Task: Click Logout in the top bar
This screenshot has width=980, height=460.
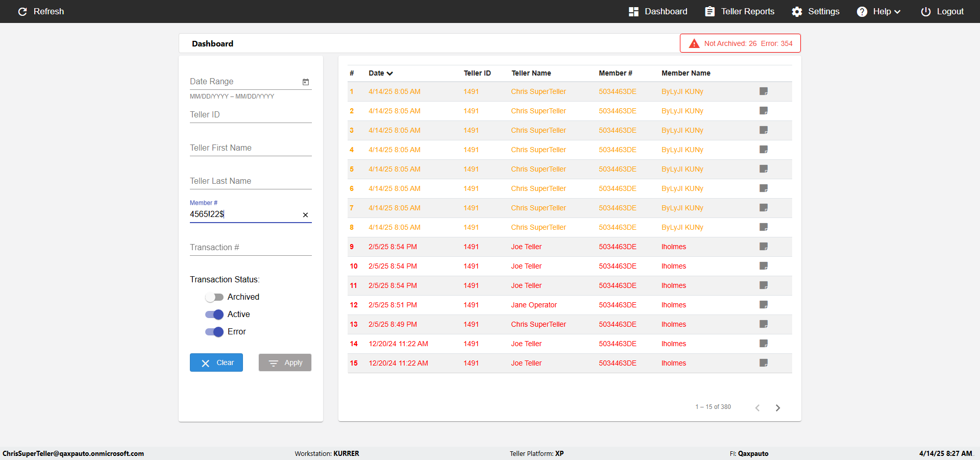Action: click(x=942, y=11)
